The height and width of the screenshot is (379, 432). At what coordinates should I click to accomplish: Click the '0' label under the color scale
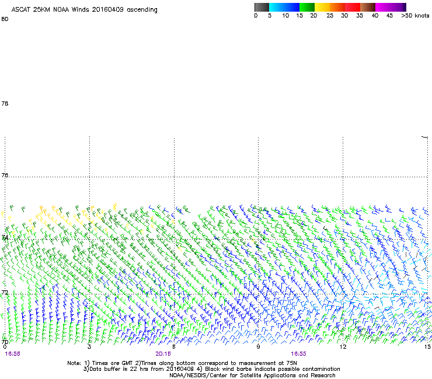point(256,16)
